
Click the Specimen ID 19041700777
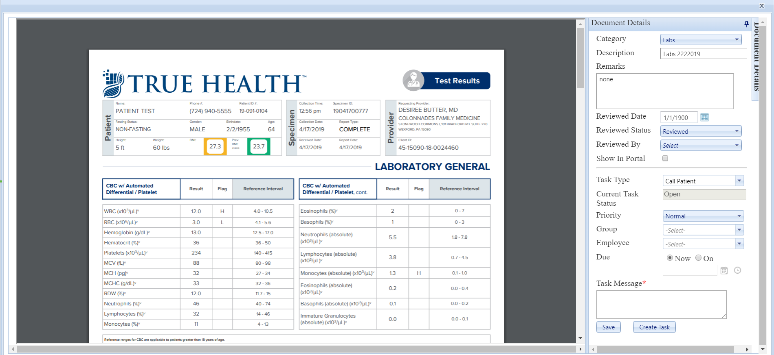[x=350, y=111]
